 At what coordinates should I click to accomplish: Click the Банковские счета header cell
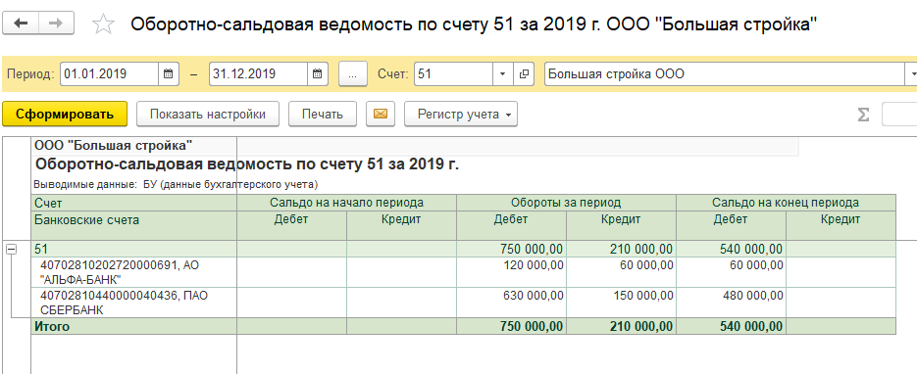point(134,225)
